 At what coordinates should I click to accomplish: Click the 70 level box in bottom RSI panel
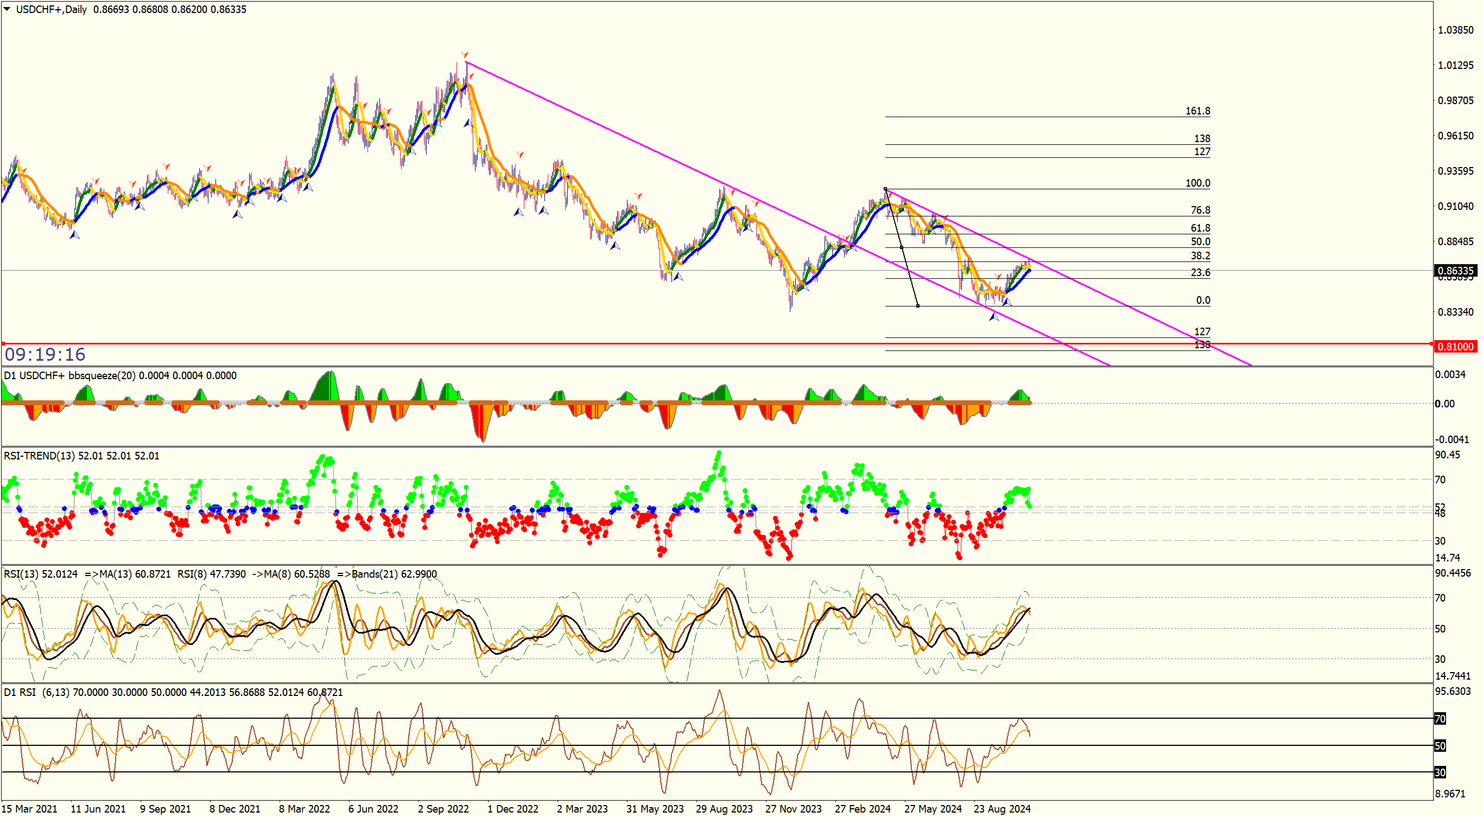(x=1440, y=719)
